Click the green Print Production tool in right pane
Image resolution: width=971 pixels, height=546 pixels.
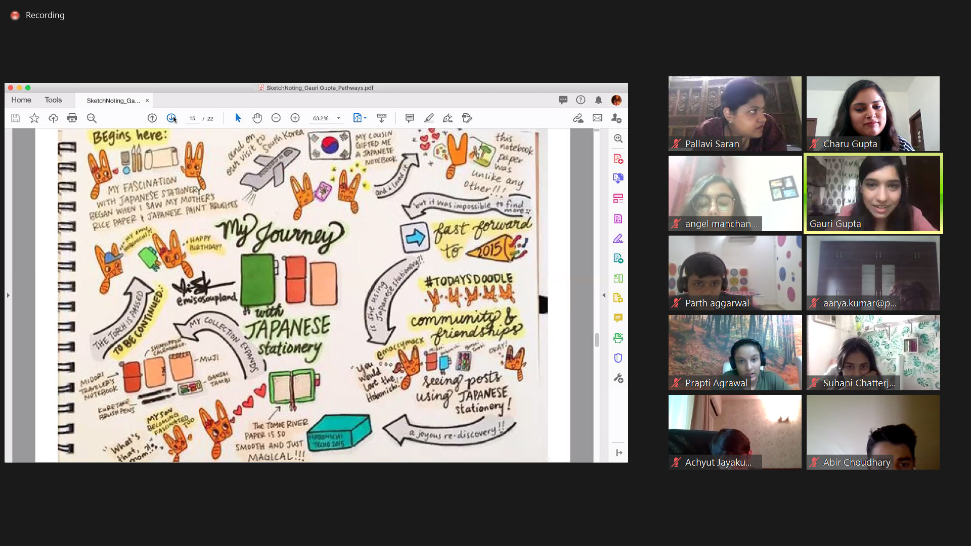click(618, 338)
